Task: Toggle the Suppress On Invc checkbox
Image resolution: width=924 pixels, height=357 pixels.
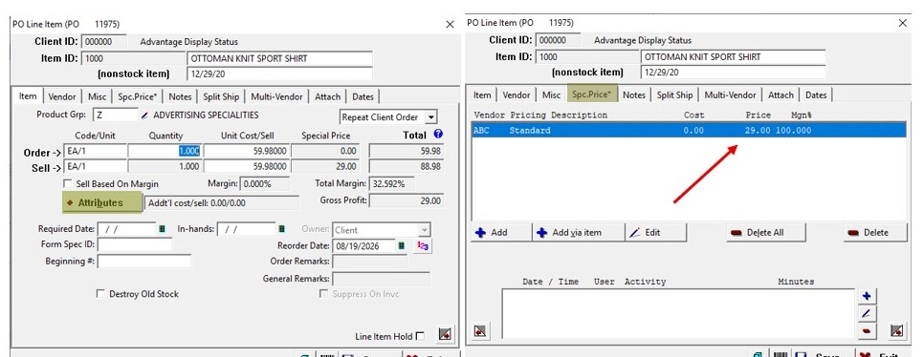Action: click(323, 293)
